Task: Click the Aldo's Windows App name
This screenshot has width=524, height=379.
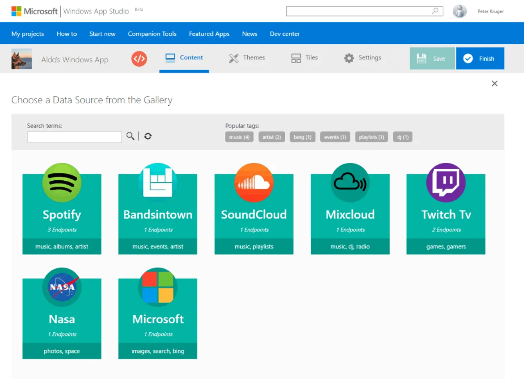Action: pos(75,60)
